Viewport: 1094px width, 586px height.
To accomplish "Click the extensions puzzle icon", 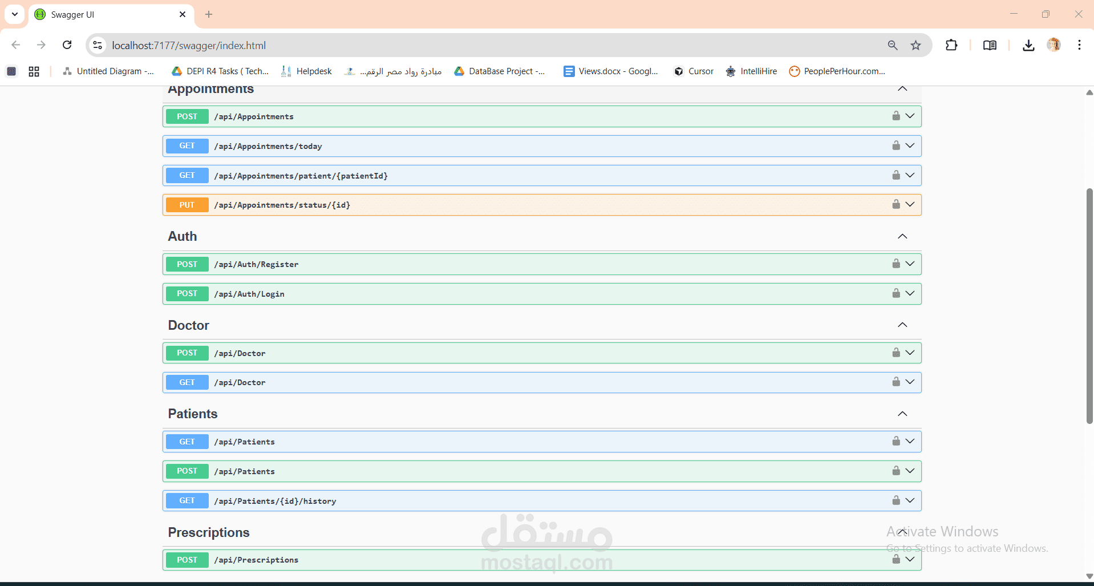I will [951, 45].
